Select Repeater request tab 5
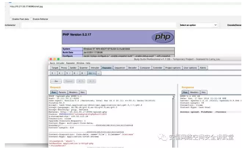The image size is (248, 155). click(x=68, y=73)
